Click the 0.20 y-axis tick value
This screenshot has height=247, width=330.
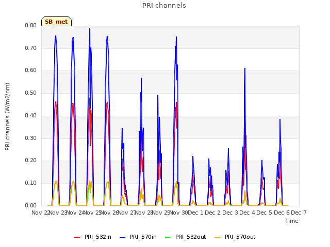pos(31,161)
